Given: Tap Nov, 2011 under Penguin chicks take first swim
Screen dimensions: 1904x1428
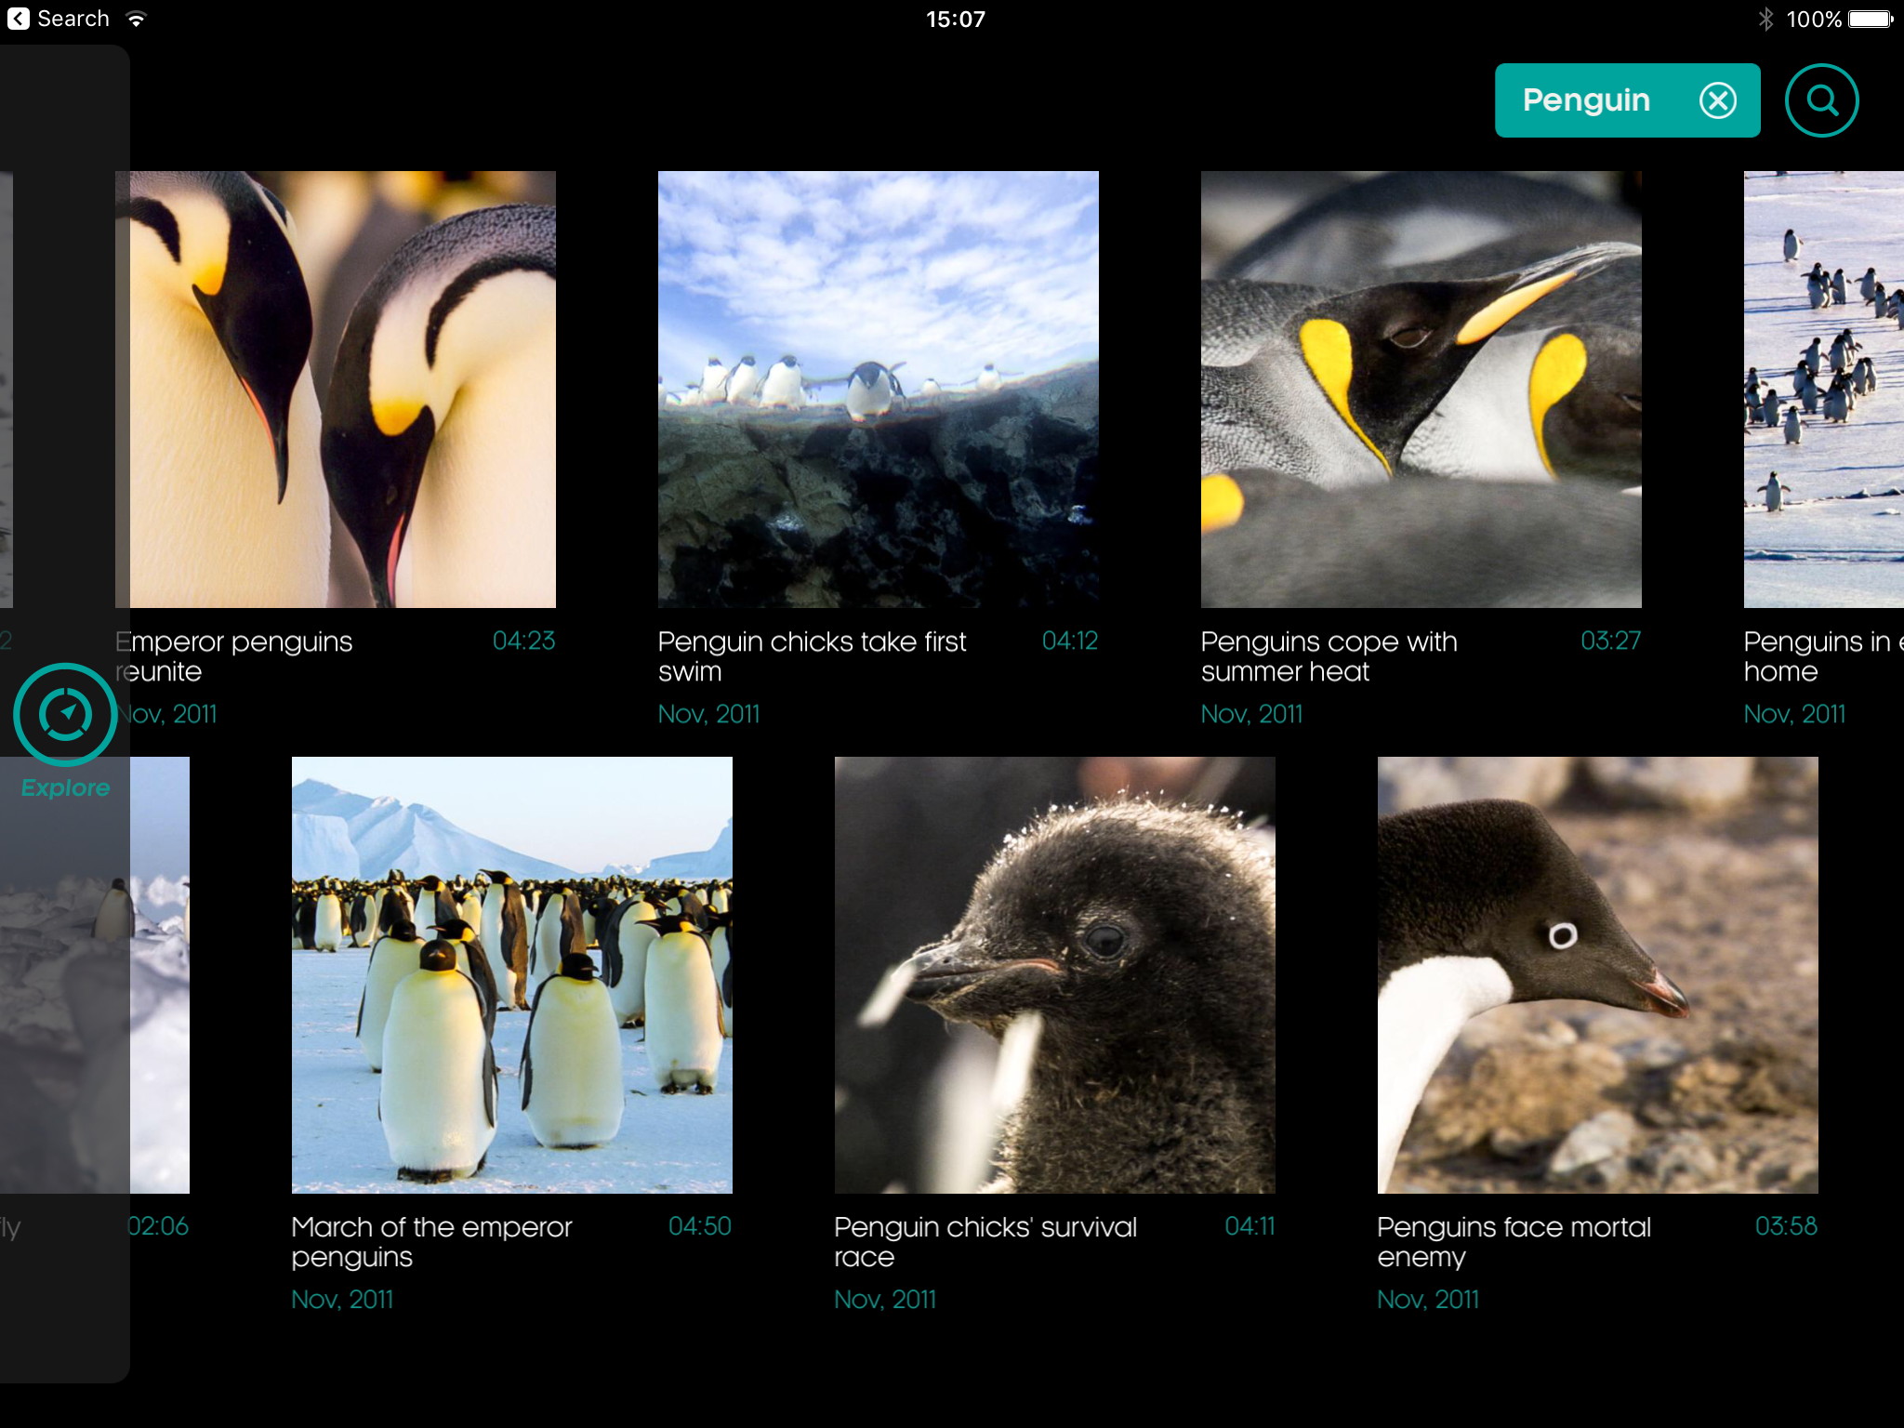Looking at the screenshot, I should click(x=709, y=714).
